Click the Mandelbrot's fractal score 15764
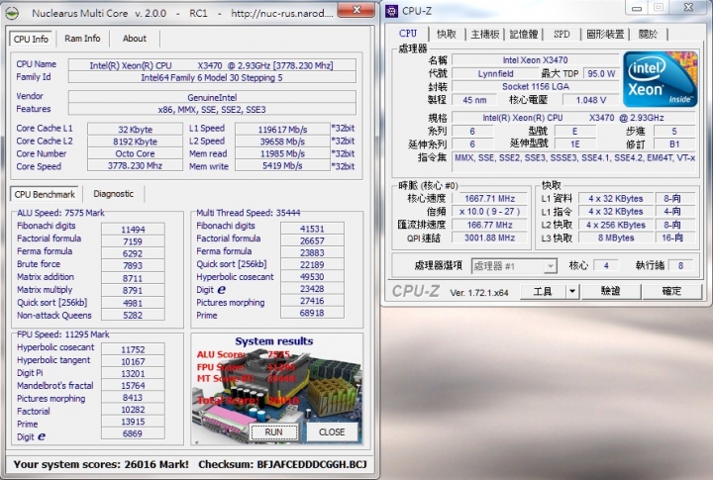The image size is (713, 480). pyautogui.click(x=133, y=385)
